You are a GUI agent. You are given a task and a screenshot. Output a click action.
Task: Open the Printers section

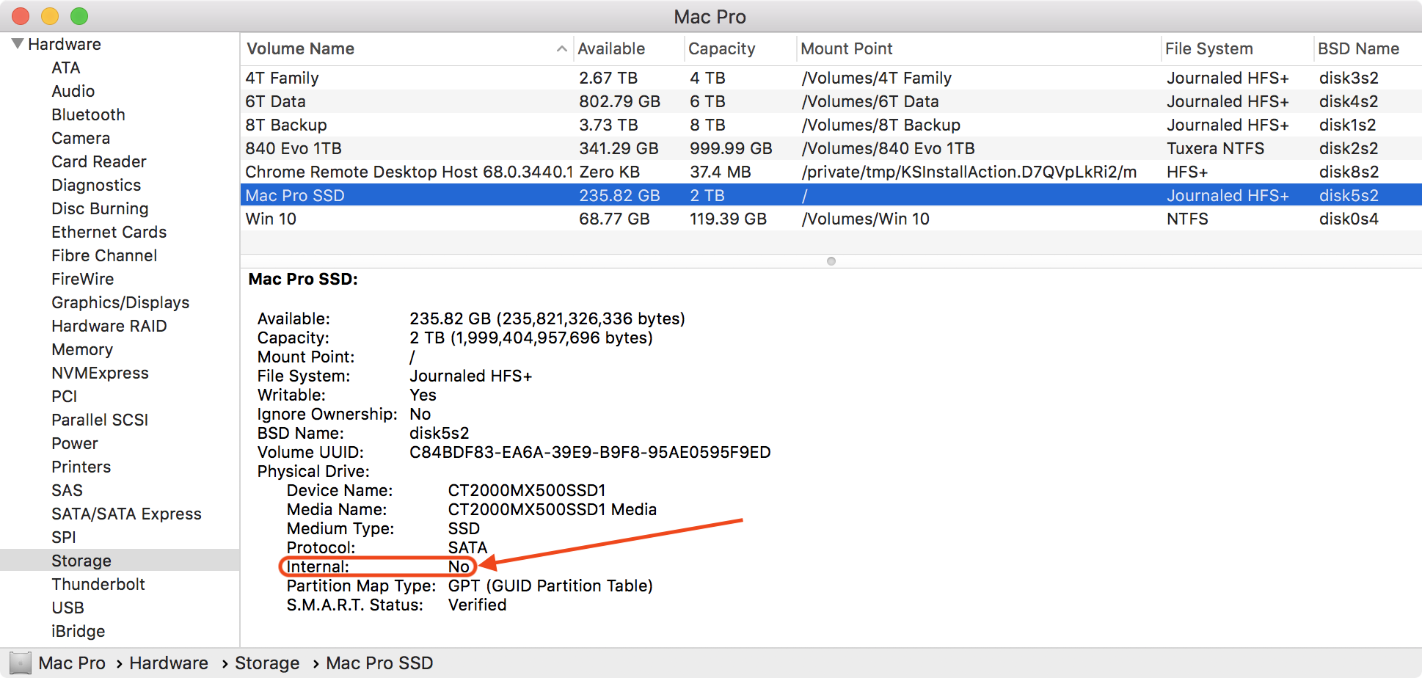click(x=81, y=467)
